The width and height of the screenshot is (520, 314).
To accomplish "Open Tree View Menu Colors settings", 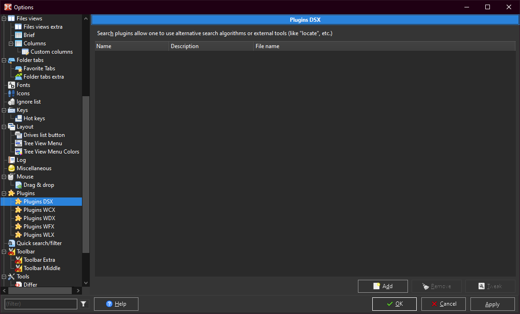I will coord(51,152).
